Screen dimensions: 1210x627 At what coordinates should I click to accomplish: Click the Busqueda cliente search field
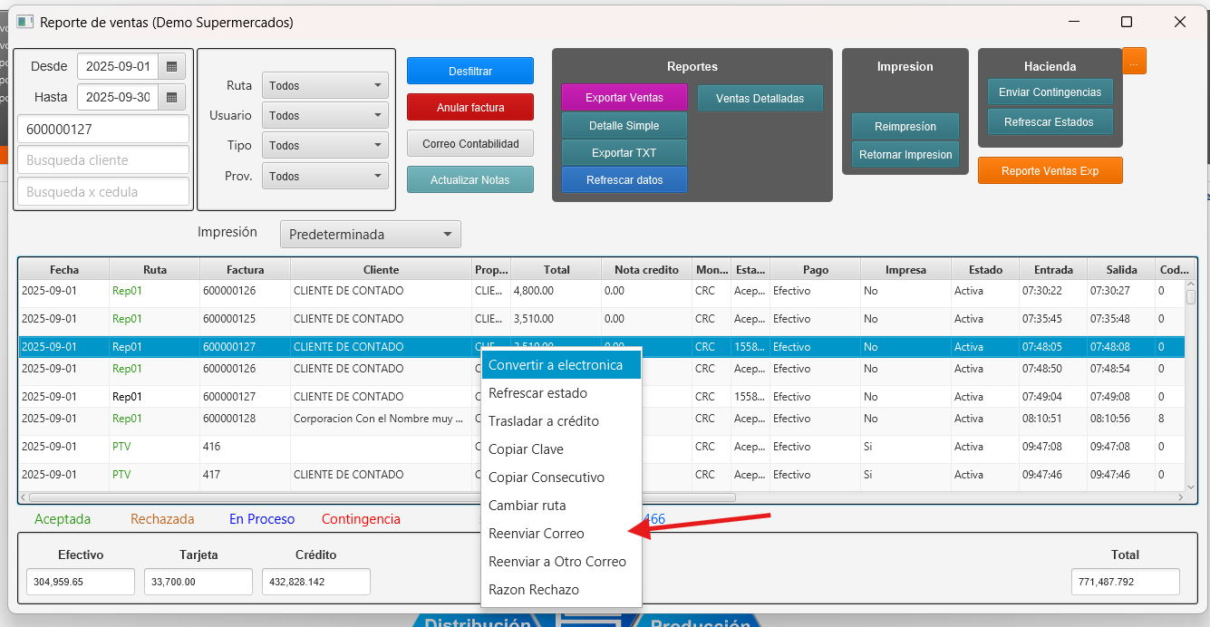(103, 160)
